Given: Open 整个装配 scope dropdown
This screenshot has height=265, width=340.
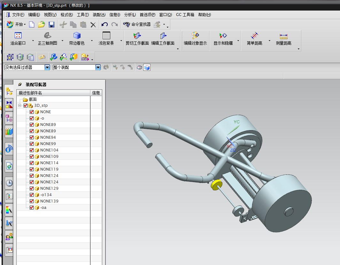Looking at the screenshot, I should click(x=98, y=67).
